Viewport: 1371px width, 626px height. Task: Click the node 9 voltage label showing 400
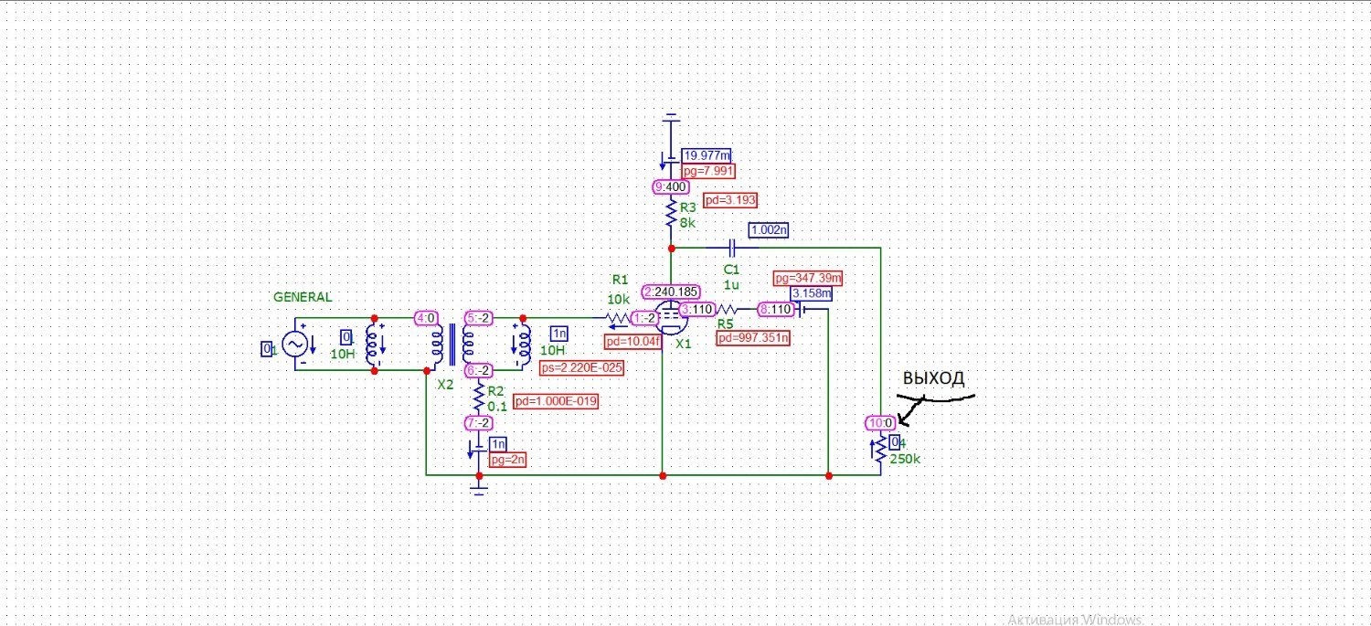click(x=671, y=187)
